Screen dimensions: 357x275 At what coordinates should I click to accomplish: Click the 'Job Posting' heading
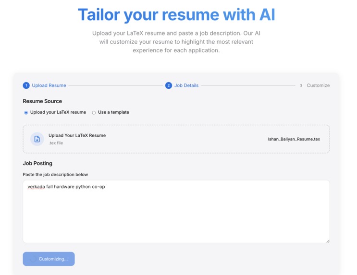pos(37,163)
